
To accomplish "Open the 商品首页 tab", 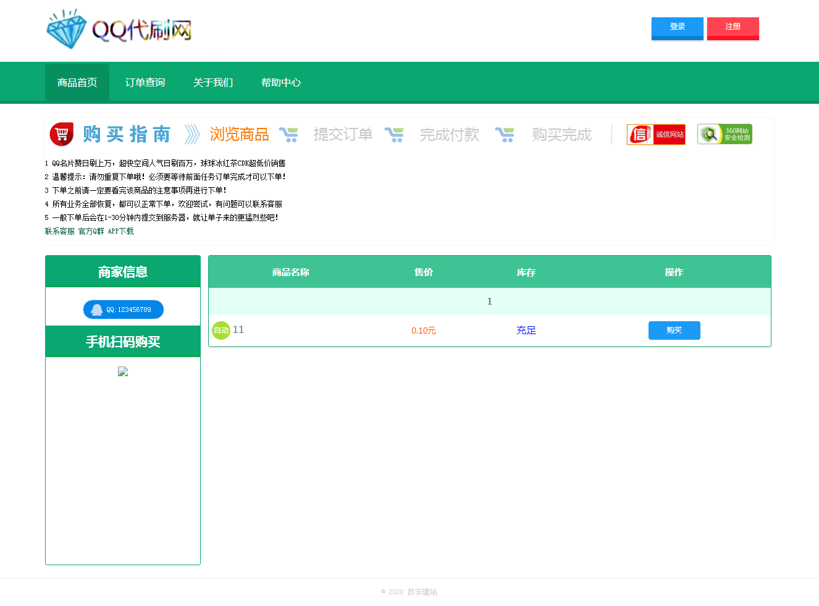I will (x=77, y=82).
